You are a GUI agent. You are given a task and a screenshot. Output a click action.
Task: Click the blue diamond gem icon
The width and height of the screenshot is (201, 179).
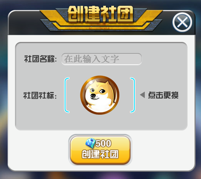(90, 143)
